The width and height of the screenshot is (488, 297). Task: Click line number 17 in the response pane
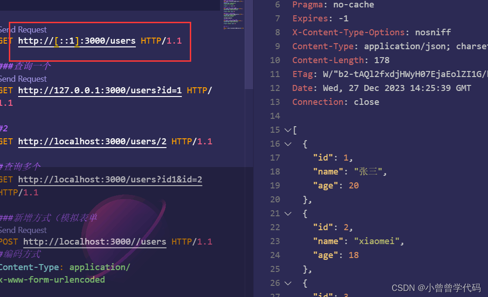coord(274,157)
